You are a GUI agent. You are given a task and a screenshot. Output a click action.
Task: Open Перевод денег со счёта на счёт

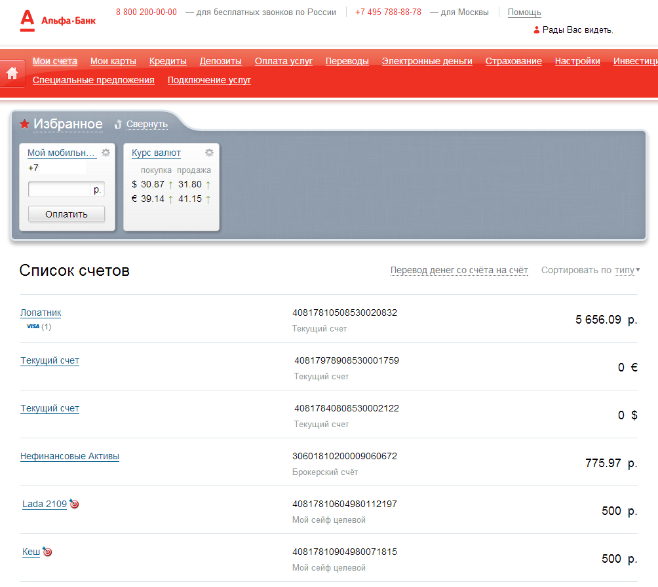pyautogui.click(x=459, y=270)
